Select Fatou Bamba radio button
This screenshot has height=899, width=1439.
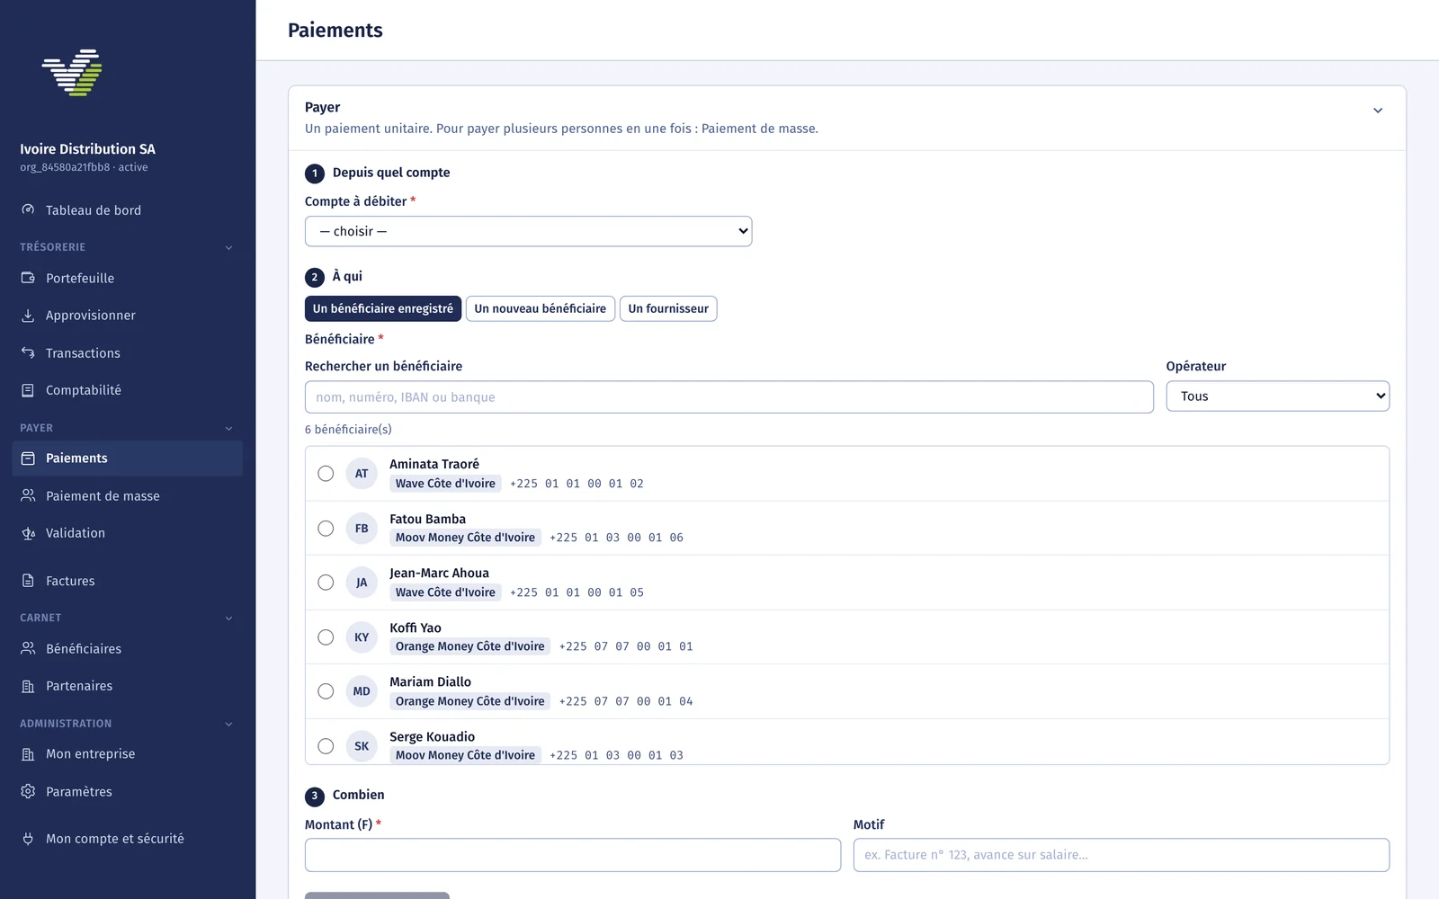[x=326, y=529]
